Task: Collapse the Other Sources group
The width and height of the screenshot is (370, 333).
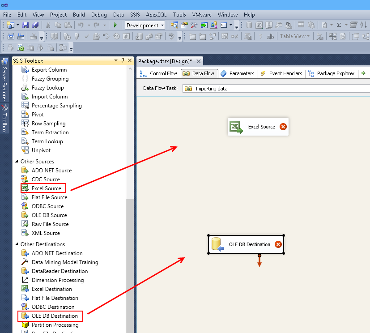Action: [16, 162]
